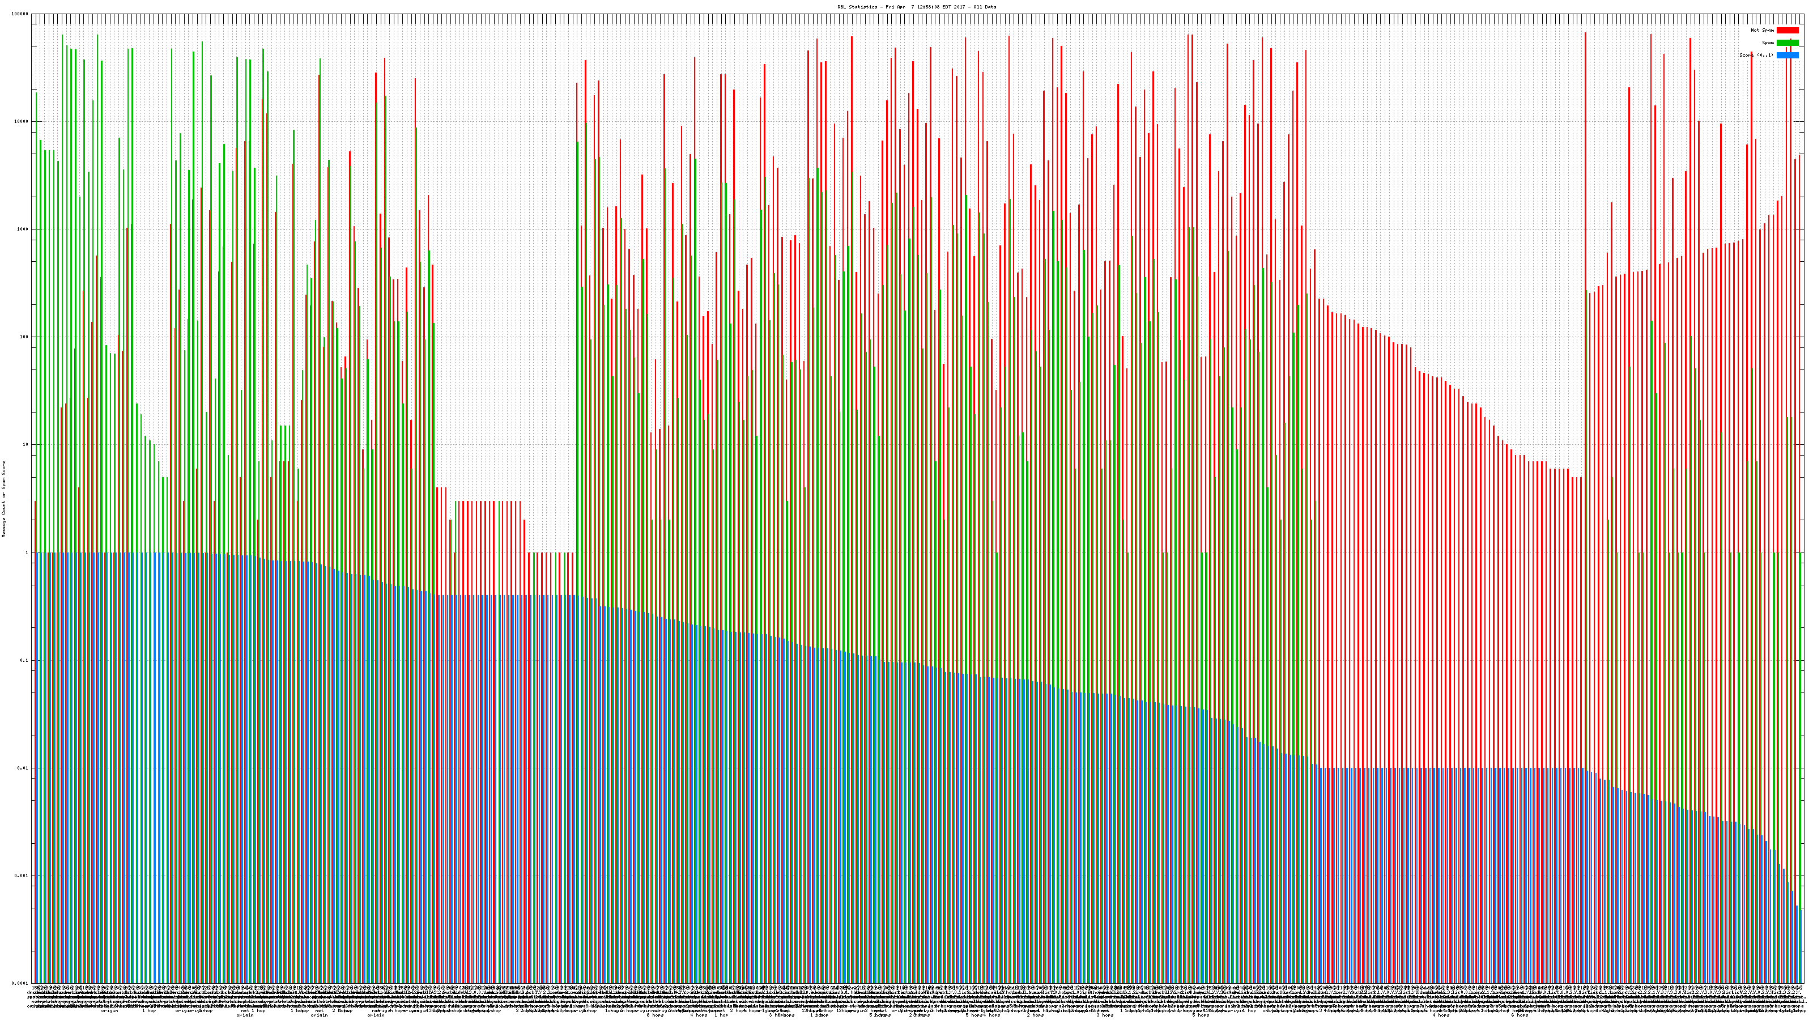Click the 'Message Count or Spam Score' axis label
This screenshot has height=1020, width=1813.
click(3, 499)
